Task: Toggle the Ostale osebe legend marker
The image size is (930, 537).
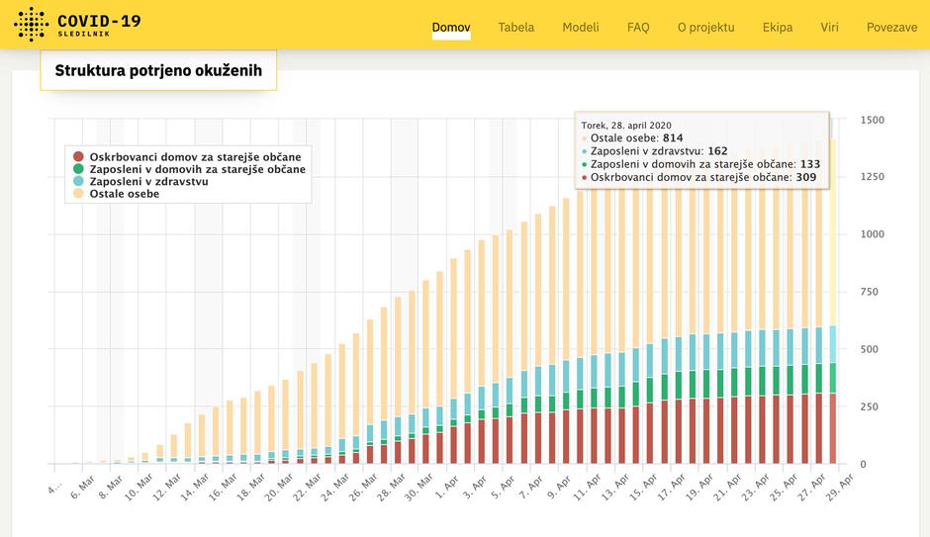Action: coord(79,194)
